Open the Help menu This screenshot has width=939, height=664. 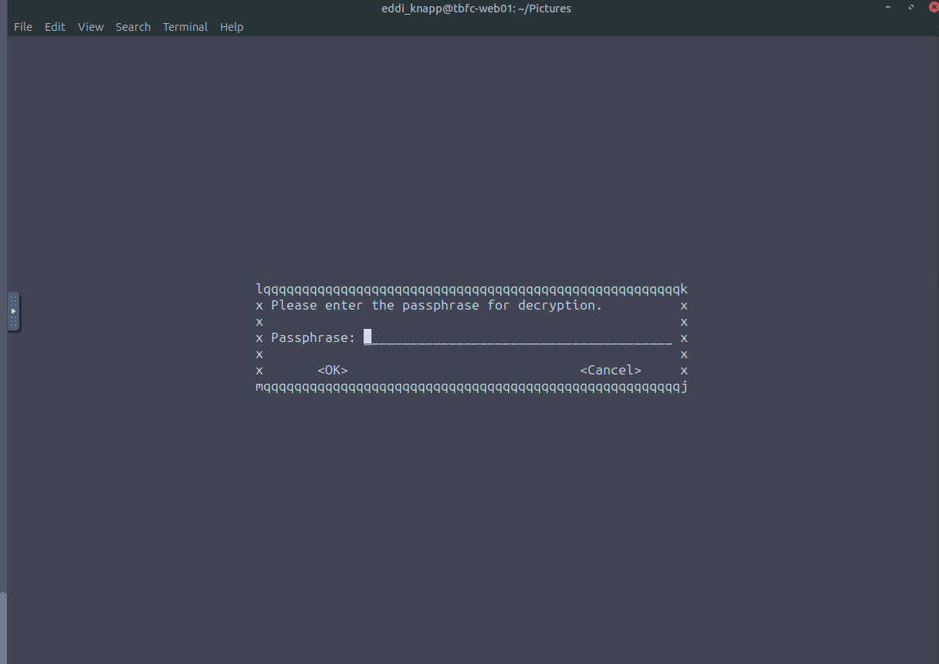click(x=231, y=27)
